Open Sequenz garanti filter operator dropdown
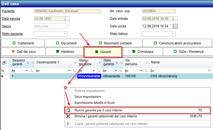The width and height of the screenshot is (213, 130). pyautogui.click(x=27, y=70)
